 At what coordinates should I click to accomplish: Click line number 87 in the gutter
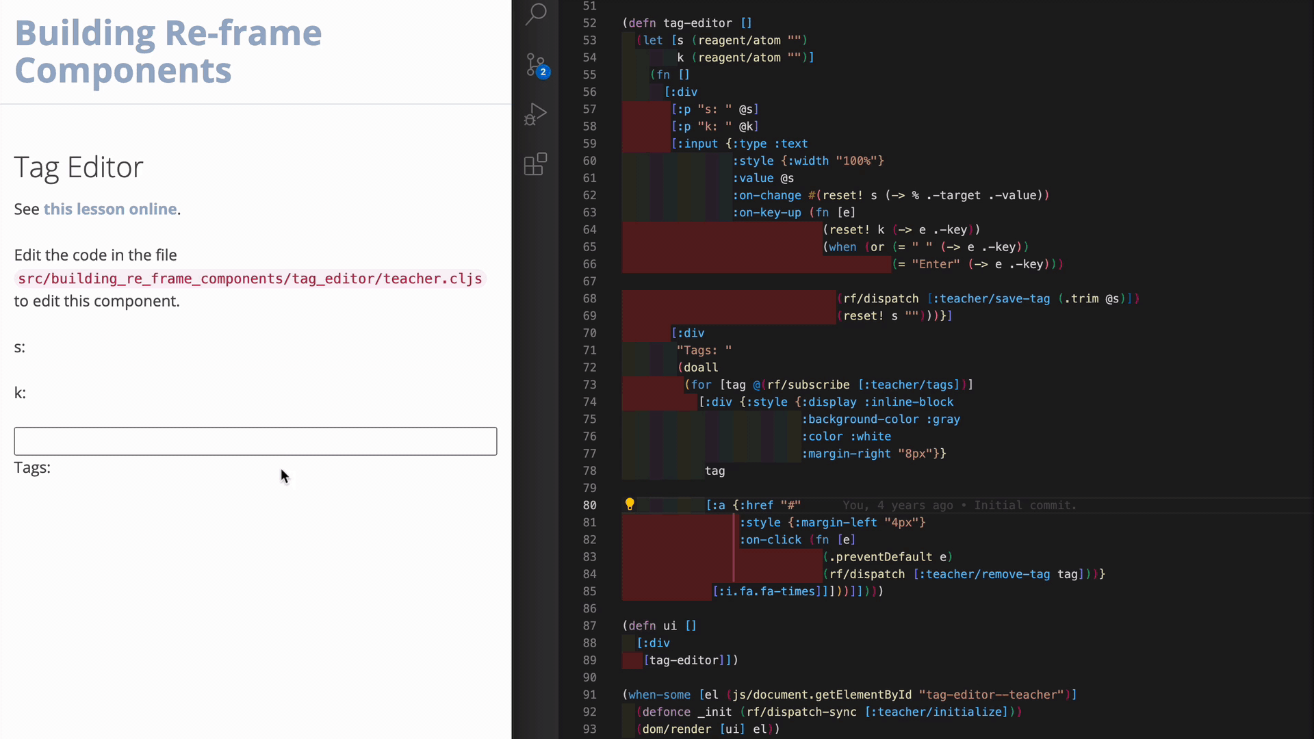coord(589,626)
